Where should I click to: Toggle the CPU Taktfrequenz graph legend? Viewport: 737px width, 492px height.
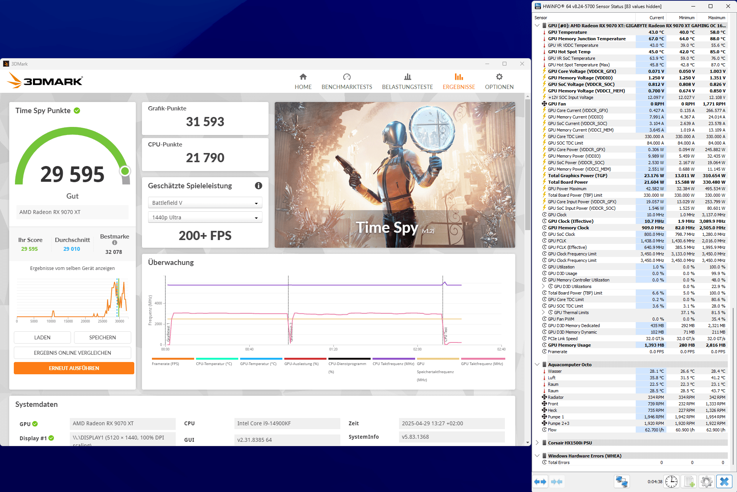[393, 364]
